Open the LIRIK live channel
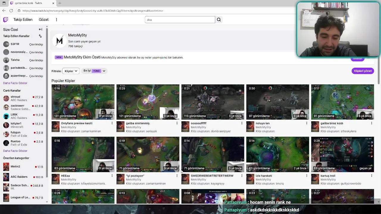This screenshot has height=214, width=381. click(24, 116)
